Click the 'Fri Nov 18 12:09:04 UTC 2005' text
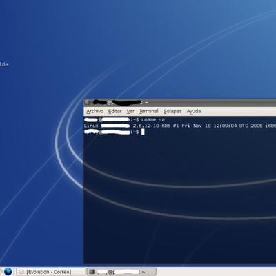The height and width of the screenshot is (276, 276). (222, 126)
